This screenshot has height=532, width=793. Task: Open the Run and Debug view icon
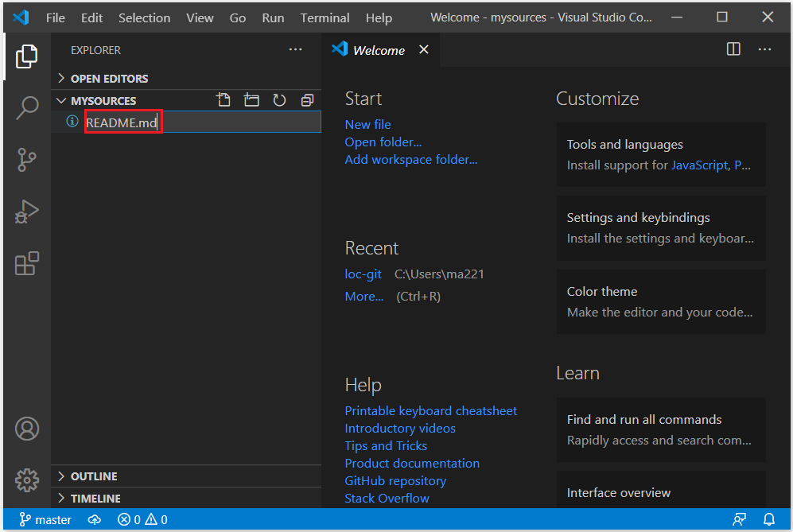pyautogui.click(x=27, y=212)
